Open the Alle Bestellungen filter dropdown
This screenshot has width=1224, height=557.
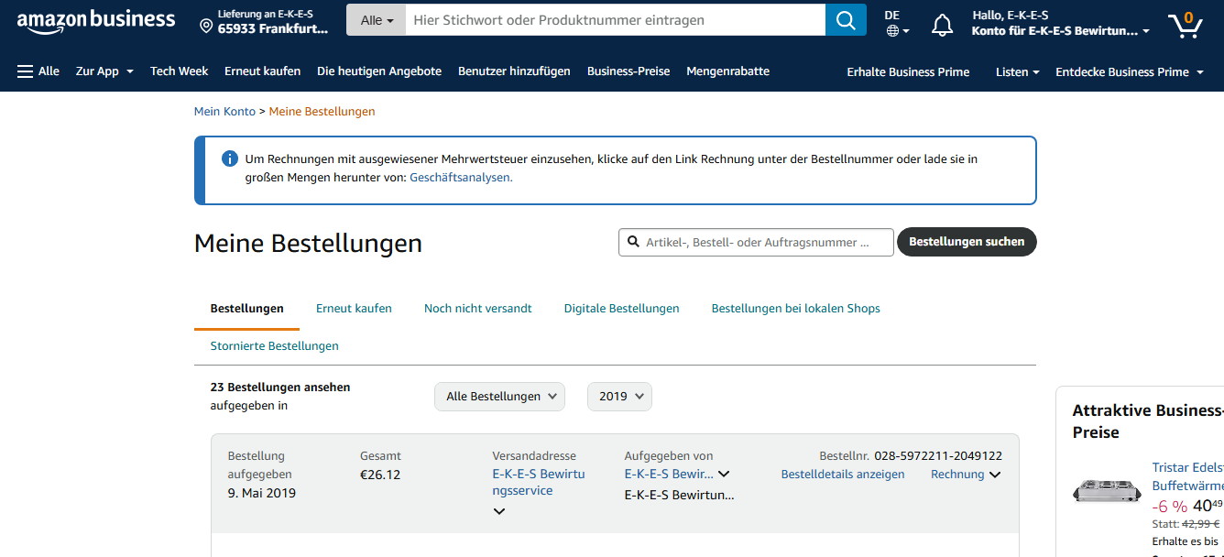click(499, 397)
